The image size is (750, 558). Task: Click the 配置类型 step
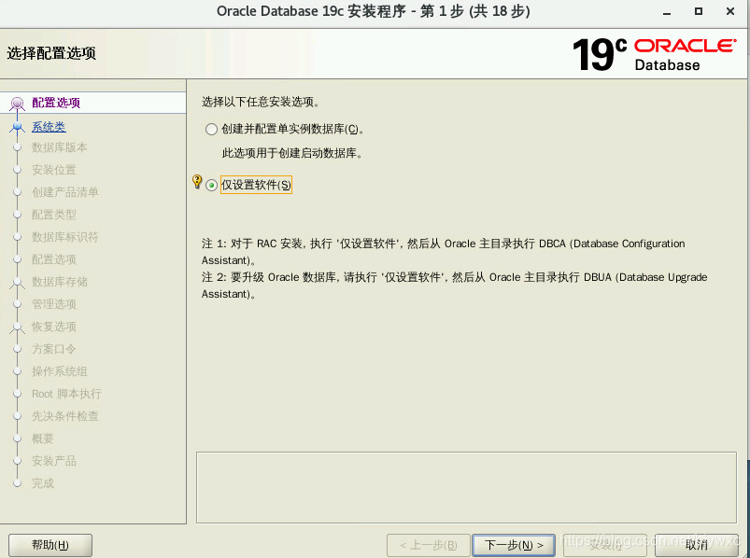(x=54, y=215)
